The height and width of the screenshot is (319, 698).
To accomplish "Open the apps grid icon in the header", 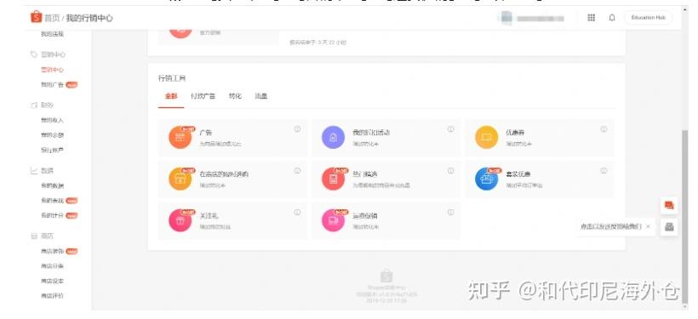I will [591, 18].
